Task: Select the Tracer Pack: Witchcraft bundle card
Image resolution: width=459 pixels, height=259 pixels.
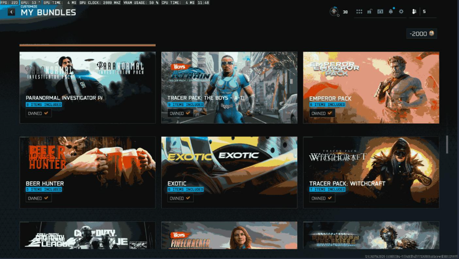Action: coord(371,172)
